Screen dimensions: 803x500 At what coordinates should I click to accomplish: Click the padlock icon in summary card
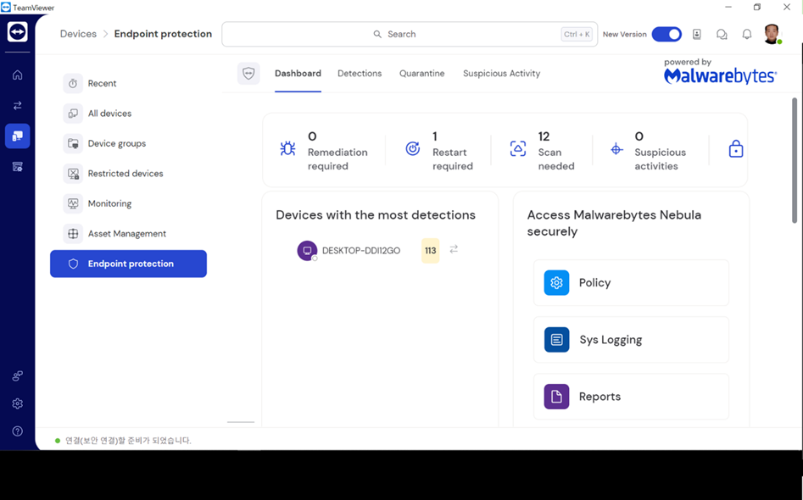[736, 149]
